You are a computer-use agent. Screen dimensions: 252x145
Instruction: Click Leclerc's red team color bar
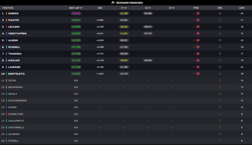click(x=6, y=27)
